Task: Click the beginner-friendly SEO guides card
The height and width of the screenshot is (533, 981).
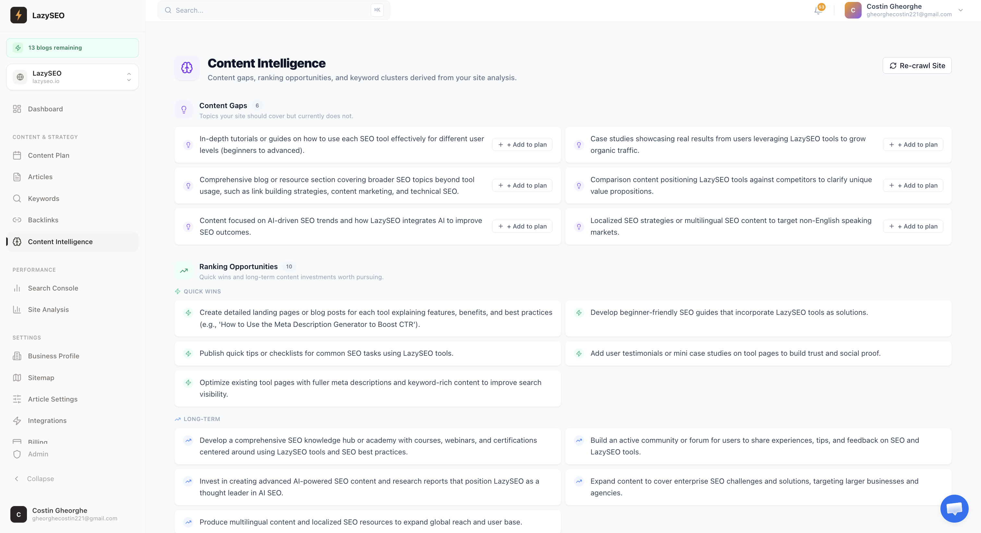Action: point(758,318)
